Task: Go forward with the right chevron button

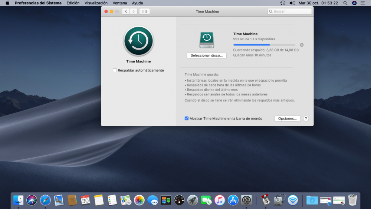Action: [134, 11]
